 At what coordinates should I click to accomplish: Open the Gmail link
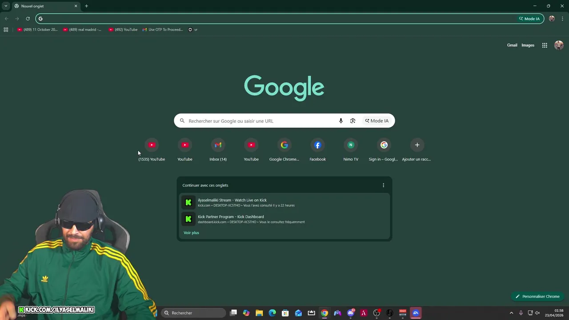(512, 45)
